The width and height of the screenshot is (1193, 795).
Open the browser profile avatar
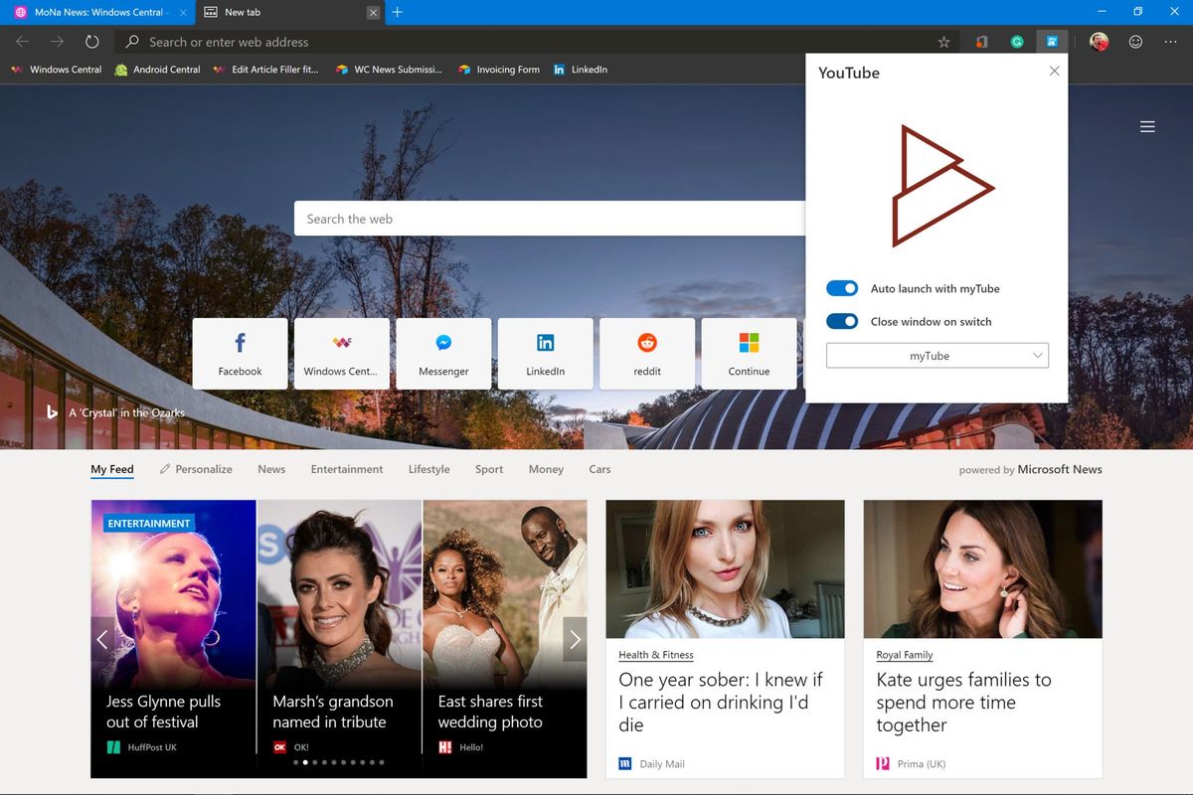[x=1098, y=42]
